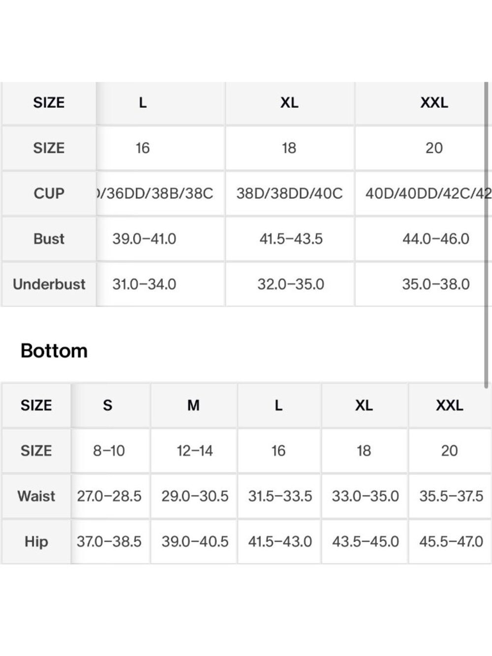Select the 38D/38DD/40C cup cell
The height and width of the screenshot is (656, 492).
coord(289,193)
